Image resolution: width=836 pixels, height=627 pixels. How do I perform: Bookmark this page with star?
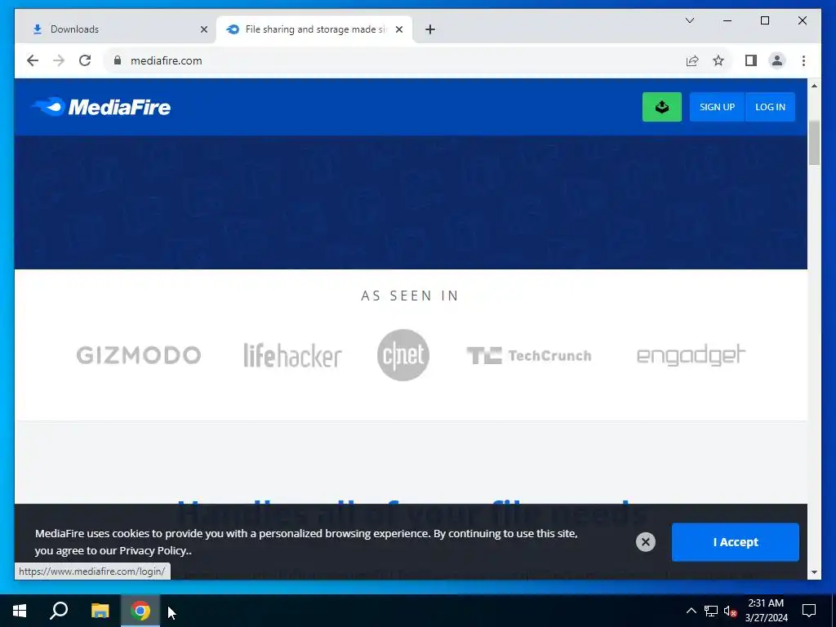coord(718,60)
